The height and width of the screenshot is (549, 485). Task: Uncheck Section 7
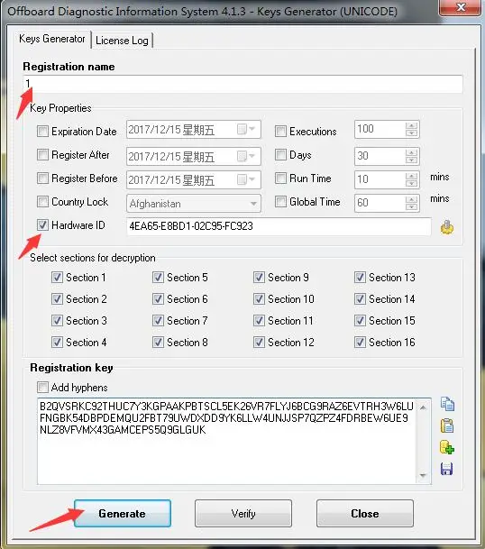point(158,320)
